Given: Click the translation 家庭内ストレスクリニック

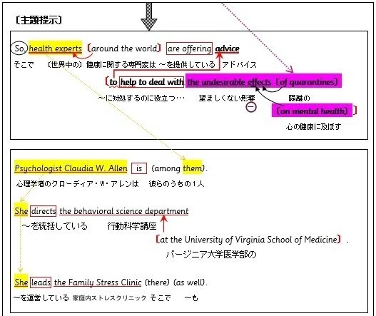Looking at the screenshot, I should tap(109, 298).
